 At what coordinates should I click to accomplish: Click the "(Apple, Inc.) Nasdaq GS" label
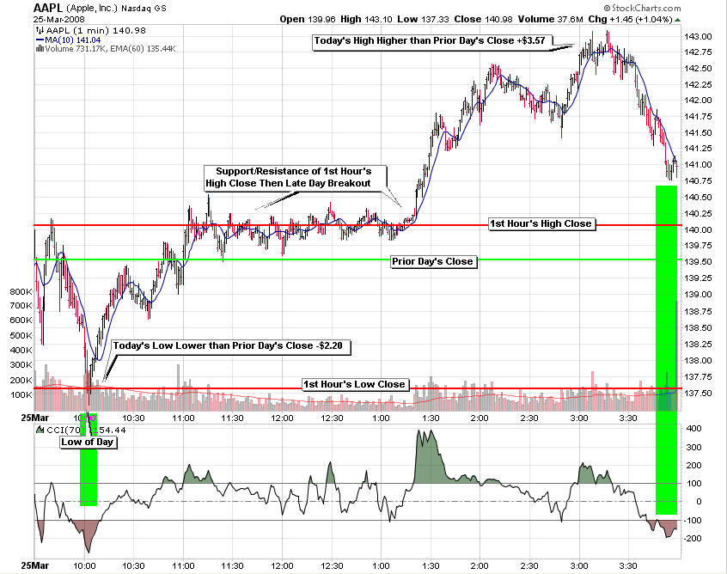point(116,9)
